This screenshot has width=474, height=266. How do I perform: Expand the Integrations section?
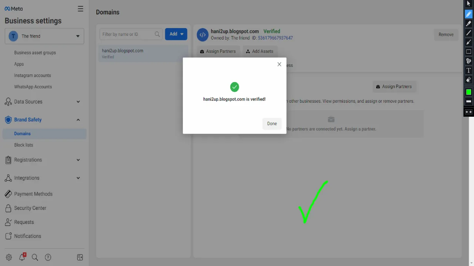click(78, 178)
